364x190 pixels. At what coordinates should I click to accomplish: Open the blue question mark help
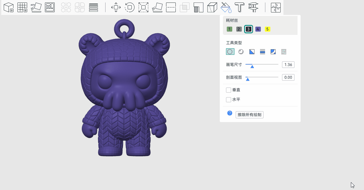pos(229,113)
